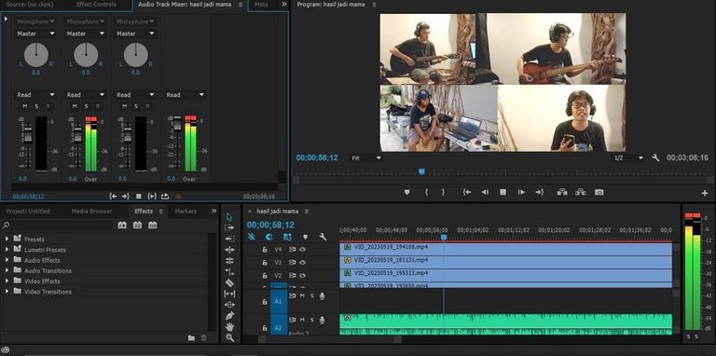Go to In point in Program monitor
Viewport: 716px width, 356px height.
(467, 192)
